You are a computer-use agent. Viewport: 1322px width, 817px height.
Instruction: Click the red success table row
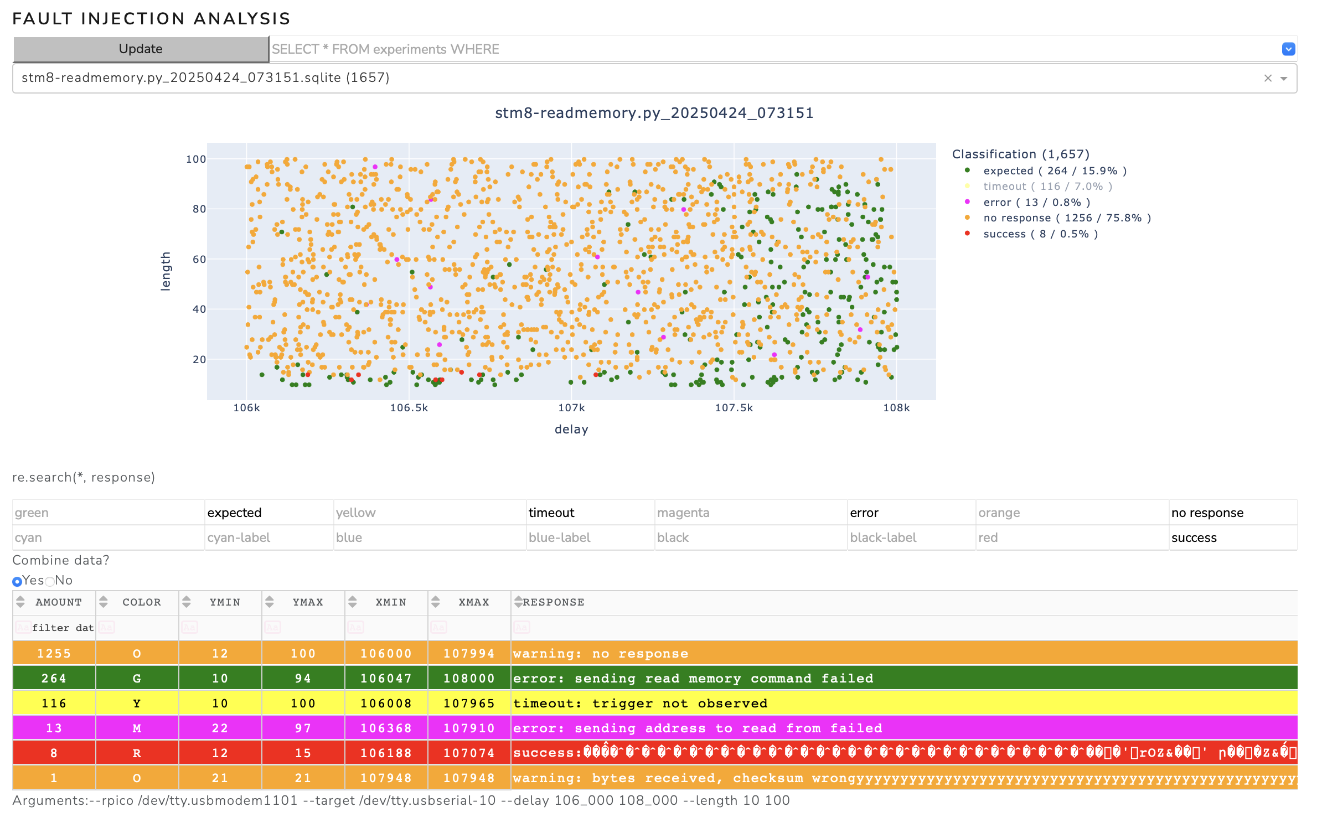pos(655,753)
